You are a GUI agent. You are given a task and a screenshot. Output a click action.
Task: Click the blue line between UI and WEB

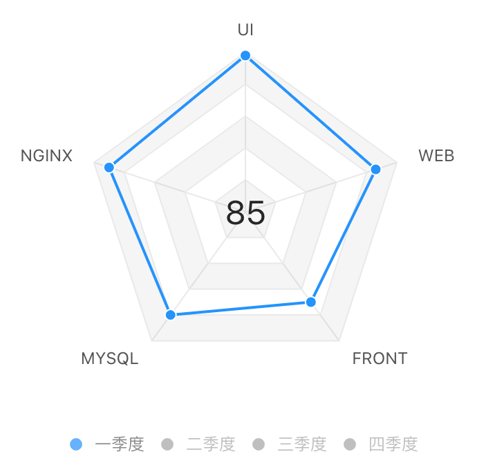(x=310, y=113)
